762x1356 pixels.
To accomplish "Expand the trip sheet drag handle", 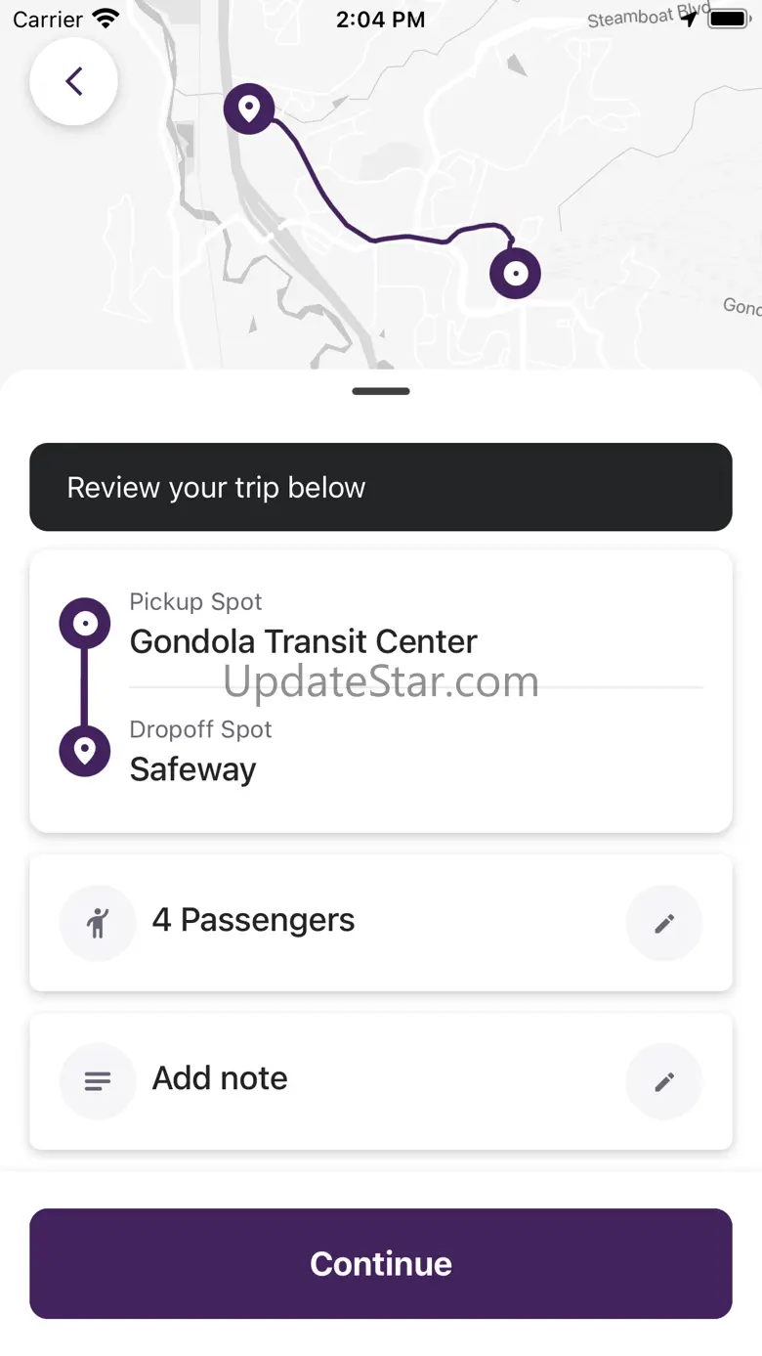I will (381, 391).
